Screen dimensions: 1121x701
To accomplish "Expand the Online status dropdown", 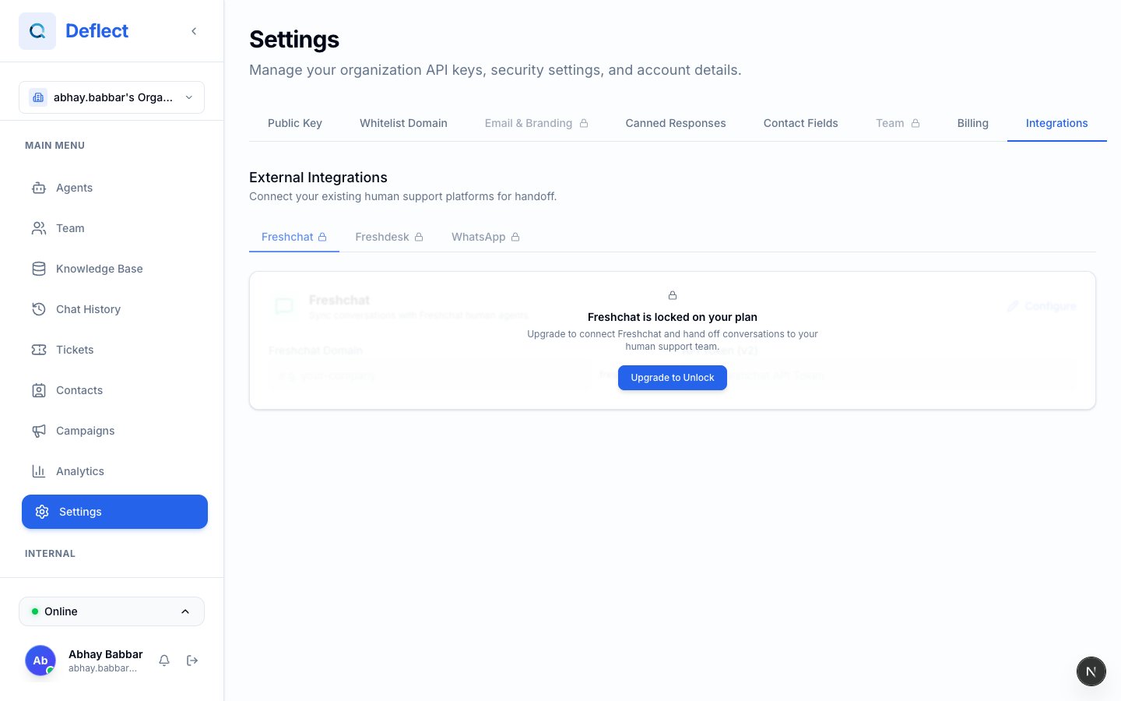I will [111, 611].
